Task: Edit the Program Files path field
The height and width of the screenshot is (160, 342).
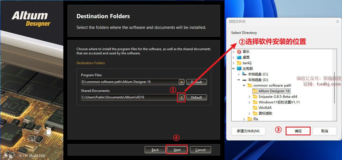Action: (130, 82)
